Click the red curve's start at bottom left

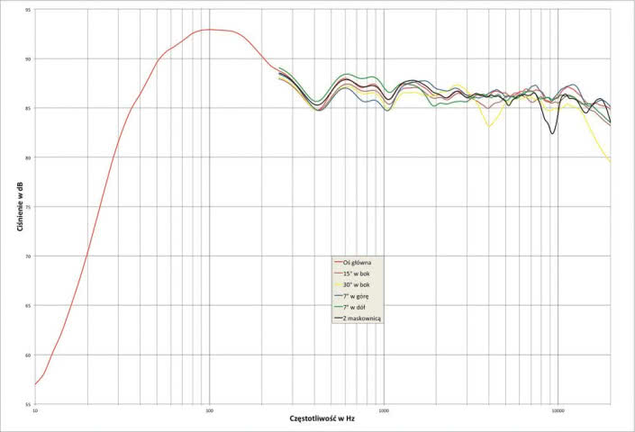pyautogui.click(x=36, y=384)
